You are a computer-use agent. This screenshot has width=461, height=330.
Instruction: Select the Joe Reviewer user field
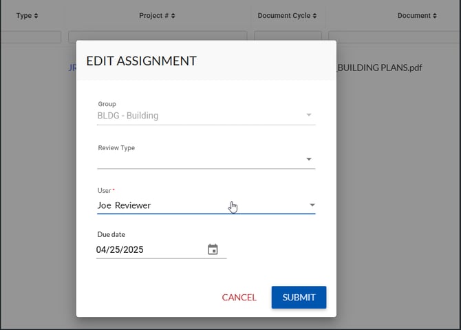click(x=196, y=205)
